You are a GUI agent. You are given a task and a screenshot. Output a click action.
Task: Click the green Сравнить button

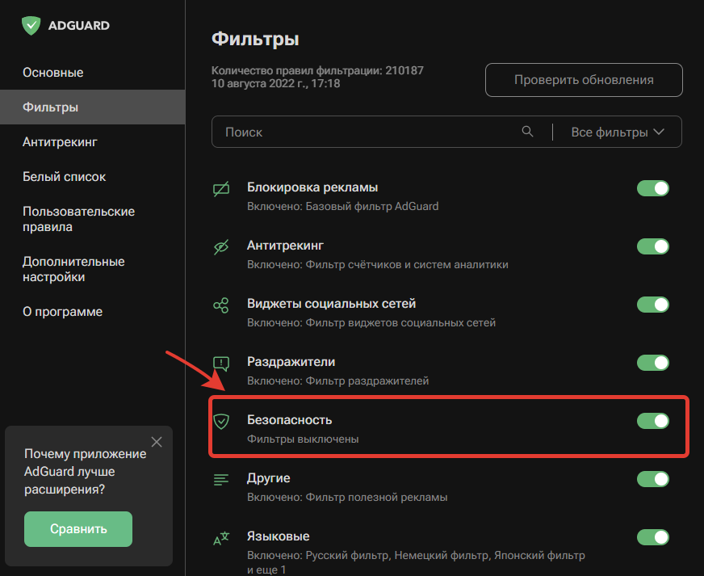click(78, 528)
